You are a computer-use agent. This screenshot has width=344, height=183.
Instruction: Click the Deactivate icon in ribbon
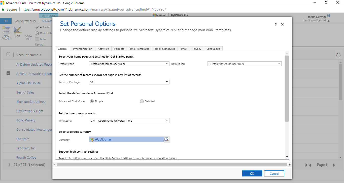pyautogui.click(x=37, y=33)
